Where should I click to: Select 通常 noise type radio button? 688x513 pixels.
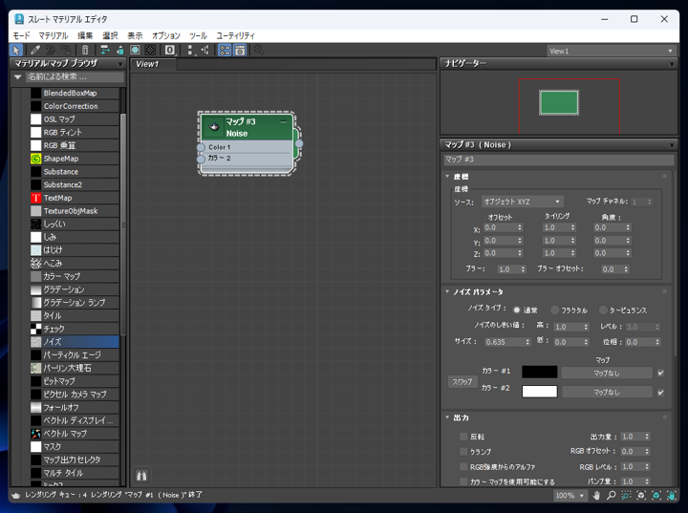(x=517, y=310)
